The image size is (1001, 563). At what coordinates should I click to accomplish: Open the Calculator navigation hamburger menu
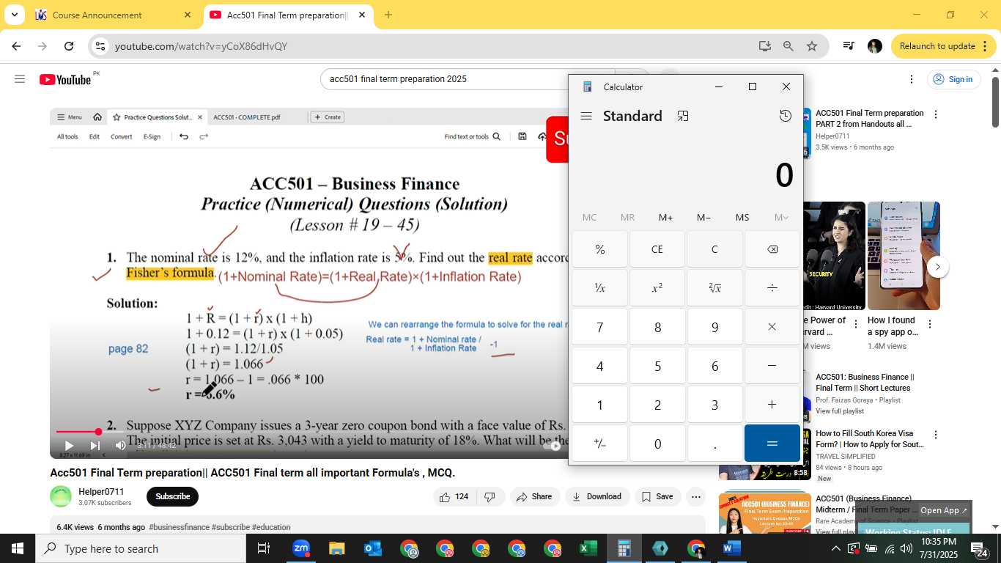tap(586, 116)
